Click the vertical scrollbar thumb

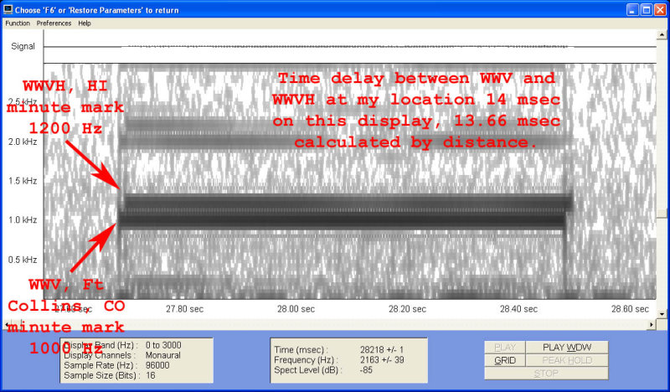[662, 214]
